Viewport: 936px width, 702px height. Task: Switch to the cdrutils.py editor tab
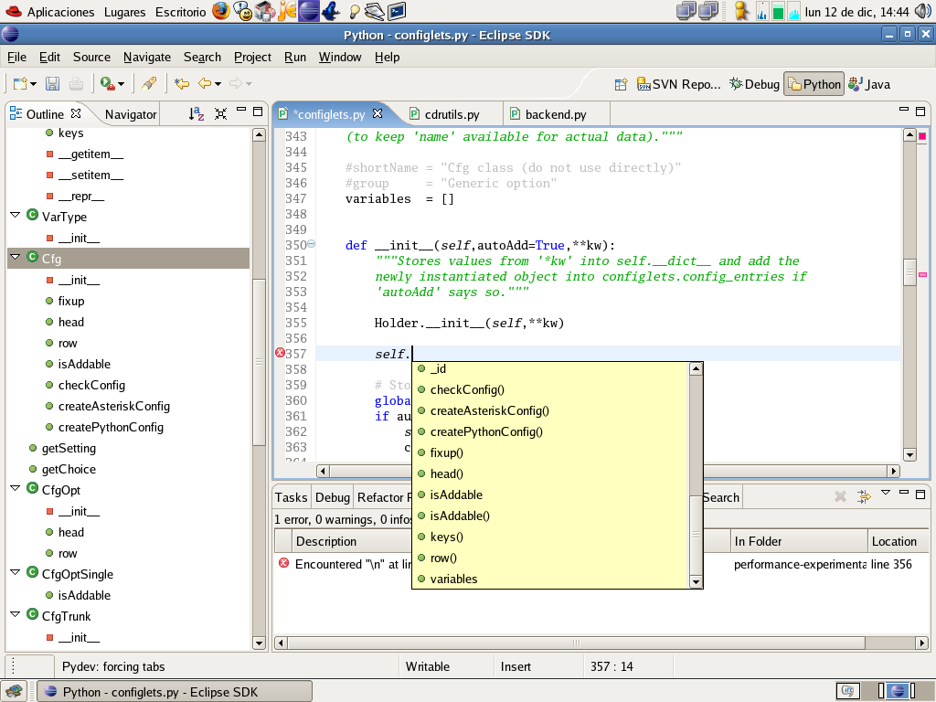pos(452,114)
